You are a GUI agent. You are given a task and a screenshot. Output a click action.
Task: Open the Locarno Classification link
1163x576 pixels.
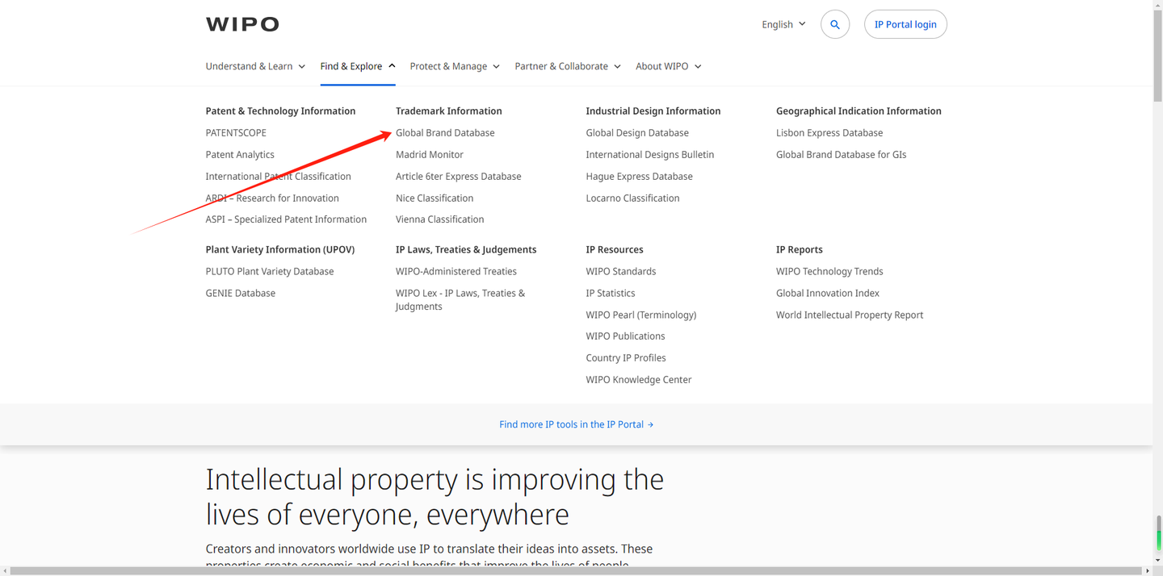point(632,198)
